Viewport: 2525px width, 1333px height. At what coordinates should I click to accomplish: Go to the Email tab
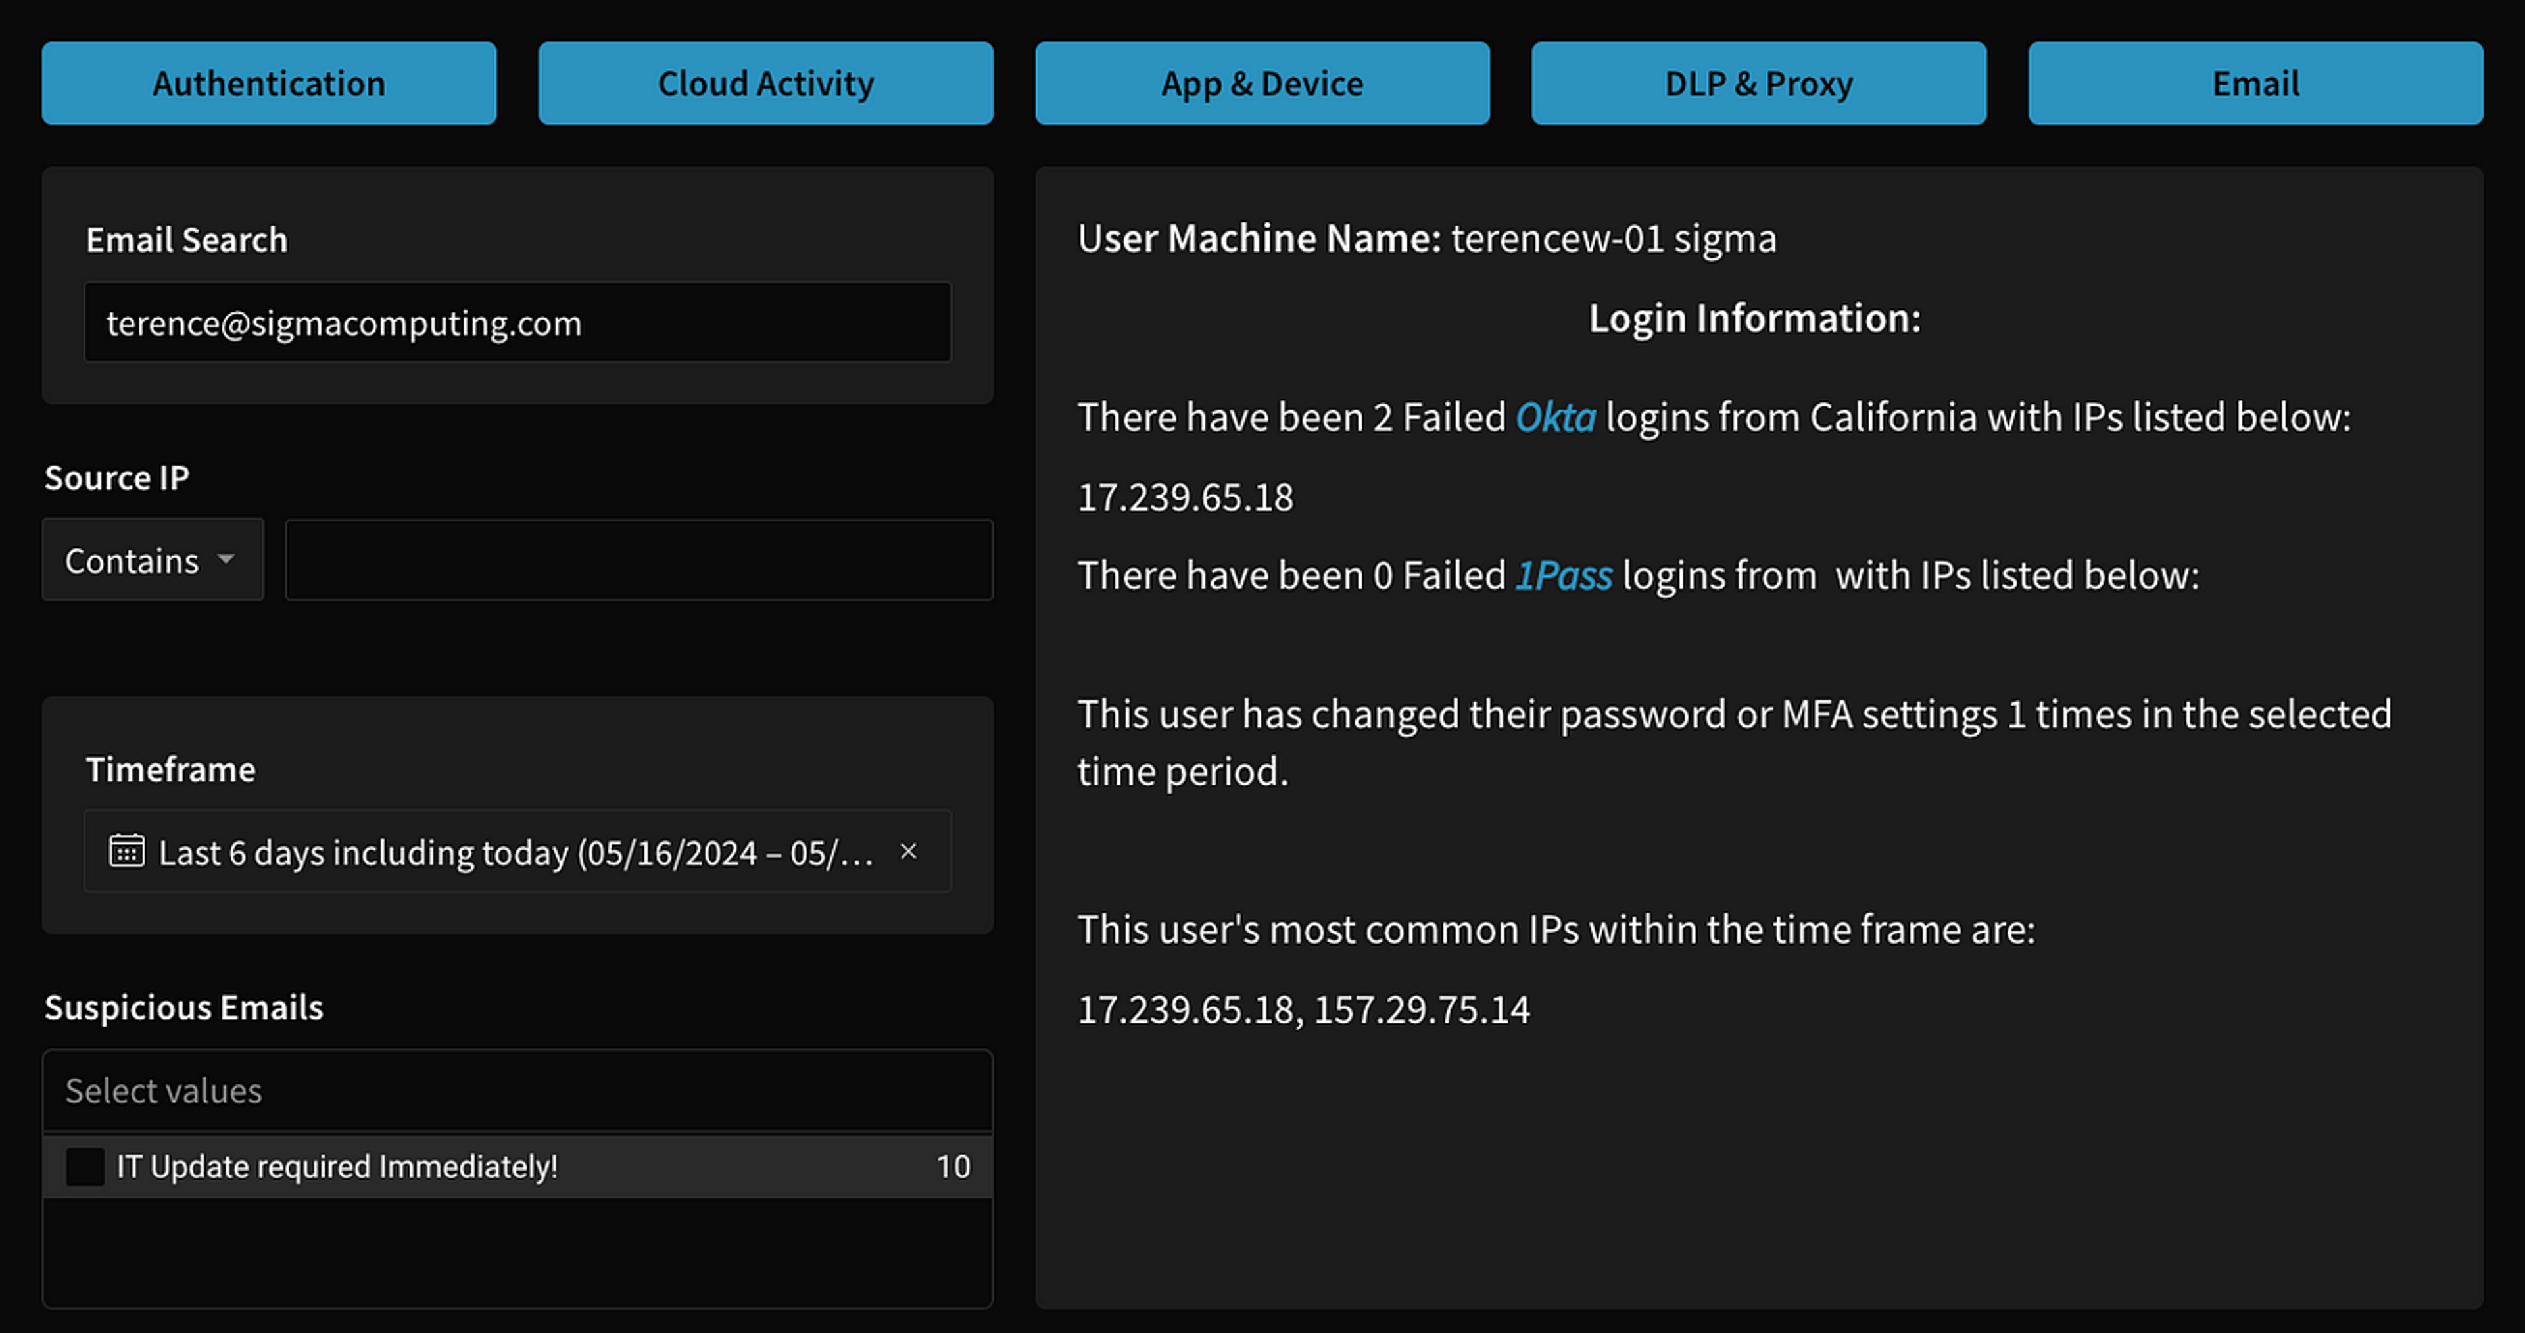pos(2255,84)
